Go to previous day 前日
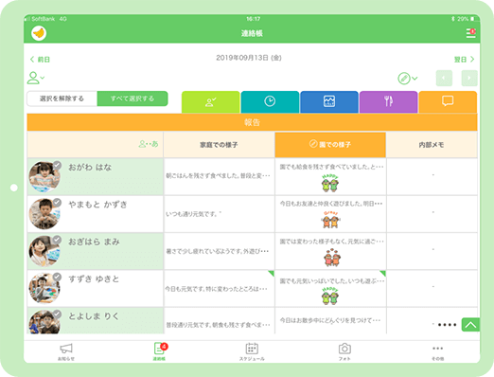This screenshot has width=494, height=377. pos(40,60)
